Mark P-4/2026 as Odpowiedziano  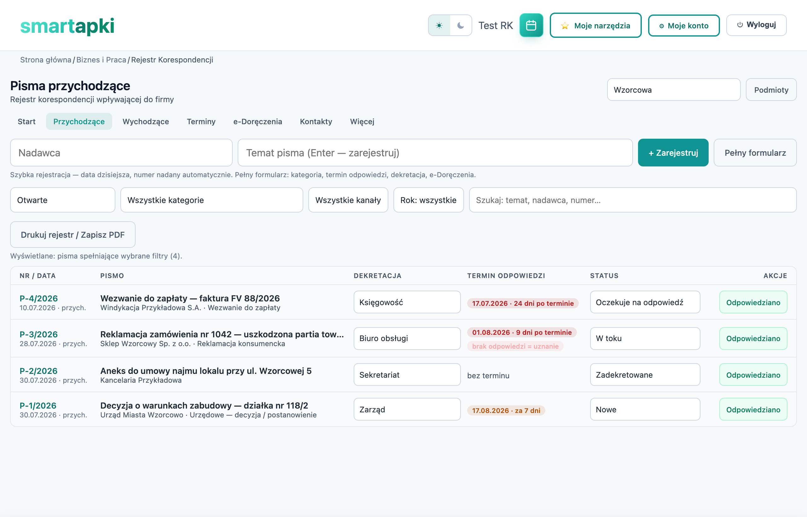pos(753,302)
